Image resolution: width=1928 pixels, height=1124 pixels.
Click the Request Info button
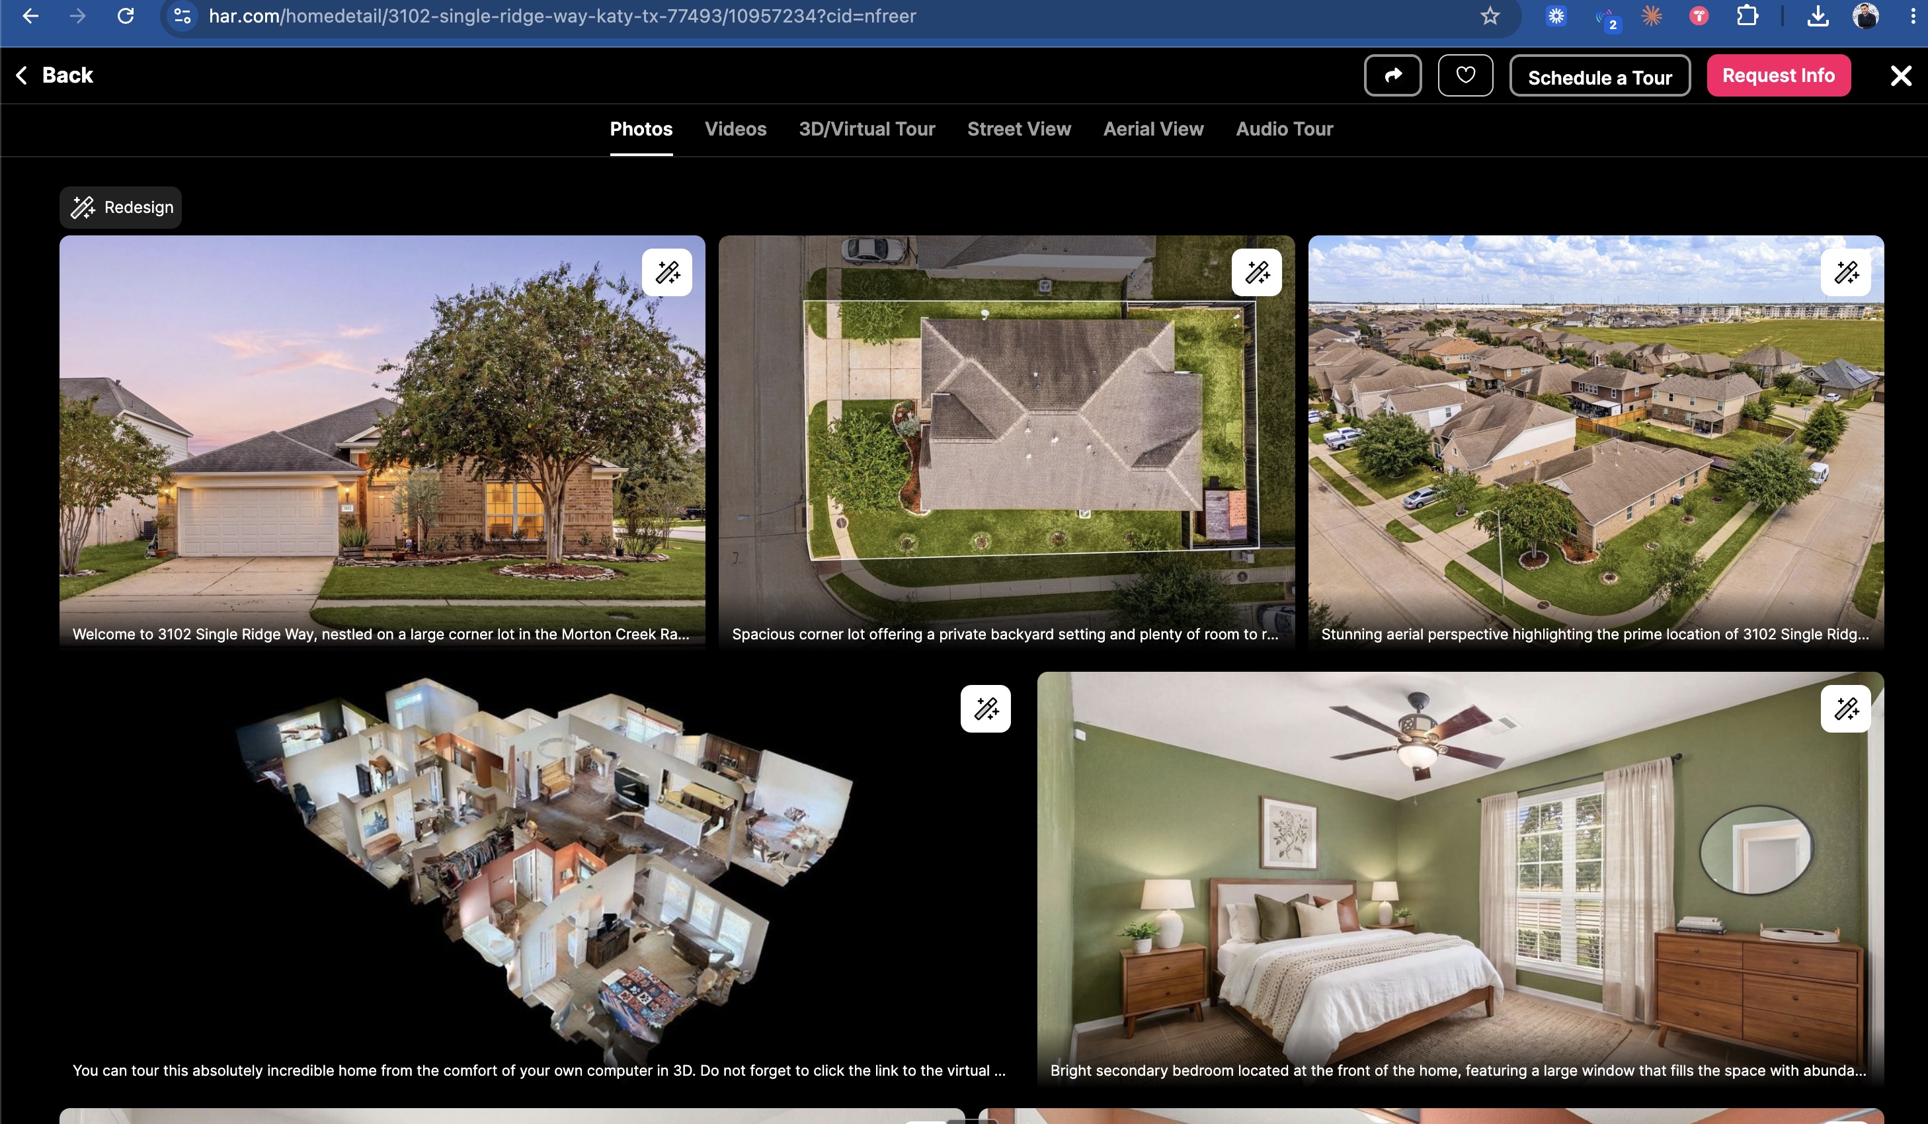(1778, 75)
